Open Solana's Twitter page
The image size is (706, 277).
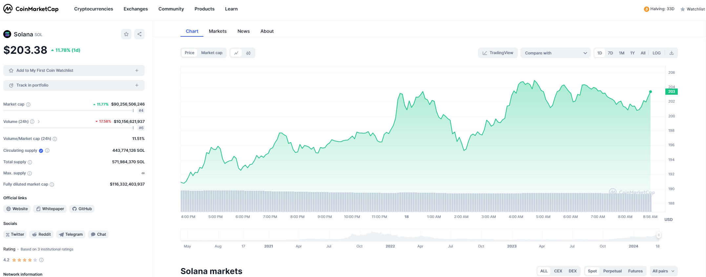[x=15, y=234]
